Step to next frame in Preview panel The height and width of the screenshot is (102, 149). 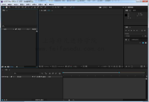point(134,31)
